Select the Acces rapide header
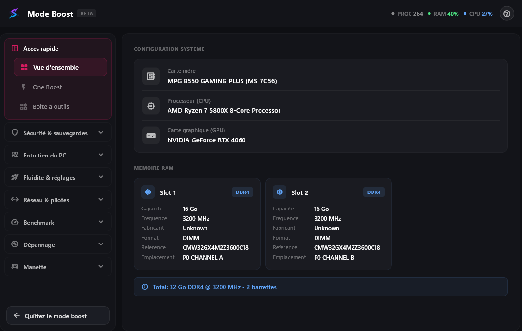The height and width of the screenshot is (331, 522). (x=40, y=49)
